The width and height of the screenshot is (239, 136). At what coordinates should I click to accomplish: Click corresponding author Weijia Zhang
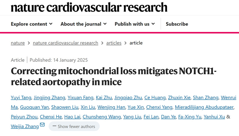(x=25, y=126)
